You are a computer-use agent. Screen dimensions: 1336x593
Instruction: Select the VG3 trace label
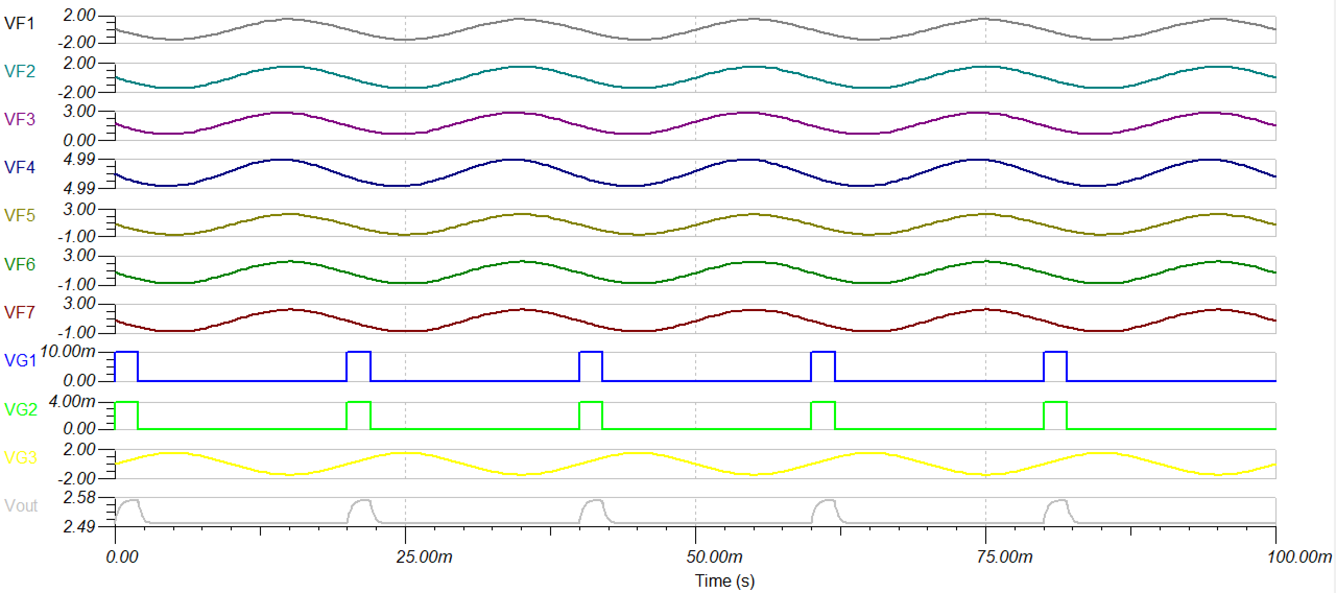click(20, 458)
